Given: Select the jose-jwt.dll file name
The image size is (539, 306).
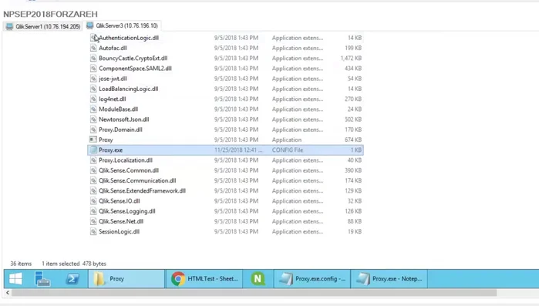Looking at the screenshot, I should point(113,79).
